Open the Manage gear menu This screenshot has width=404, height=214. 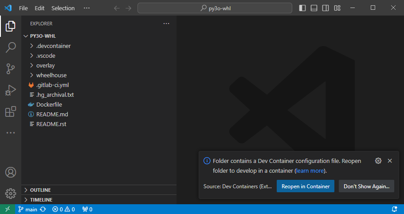(x=11, y=194)
